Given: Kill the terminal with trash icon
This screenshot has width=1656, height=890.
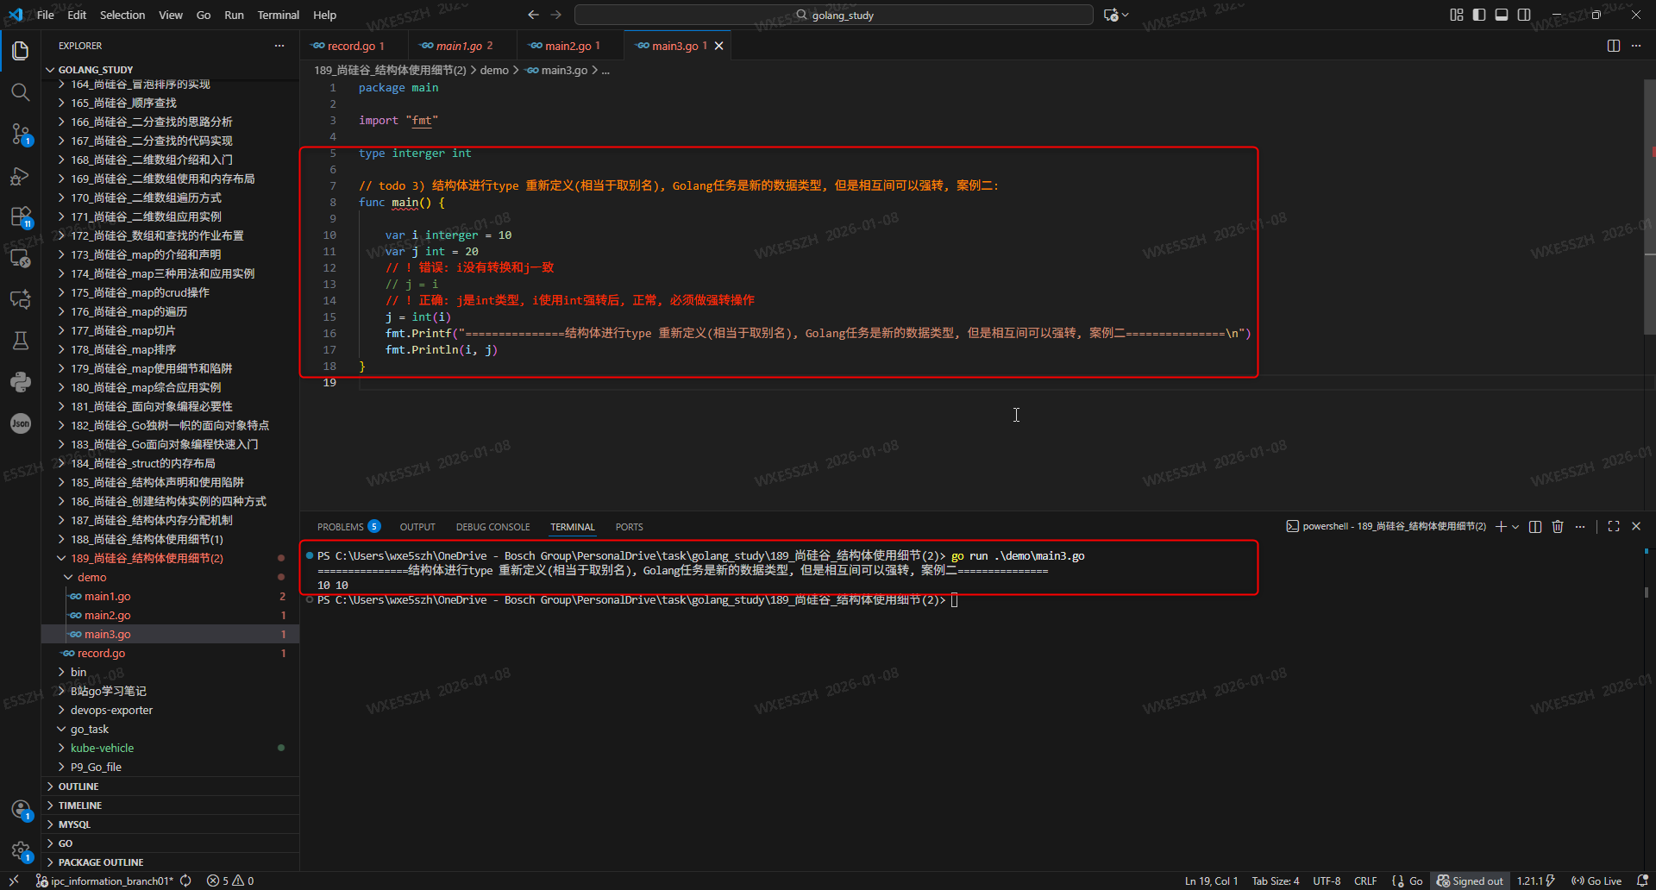Looking at the screenshot, I should pyautogui.click(x=1558, y=526).
